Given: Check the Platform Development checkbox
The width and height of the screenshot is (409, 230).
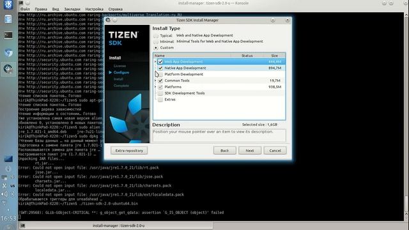Looking at the screenshot, I should coord(160,74).
